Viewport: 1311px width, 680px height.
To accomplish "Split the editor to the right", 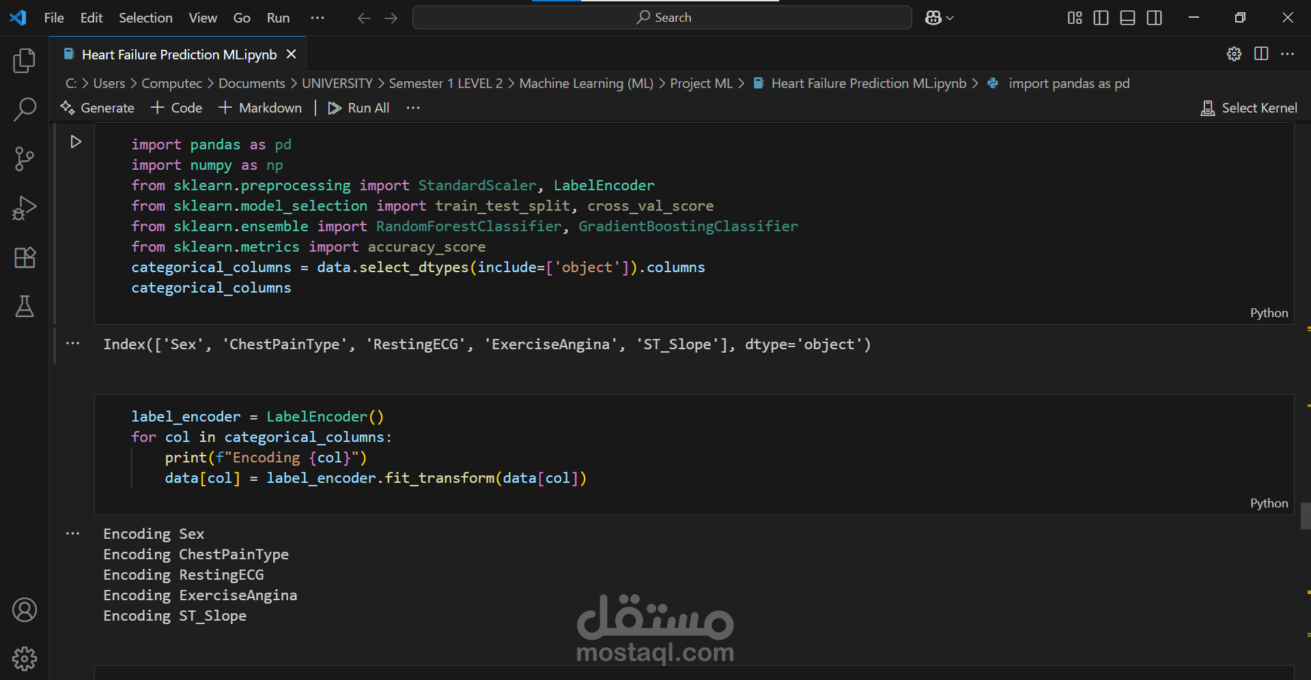I will point(1261,54).
